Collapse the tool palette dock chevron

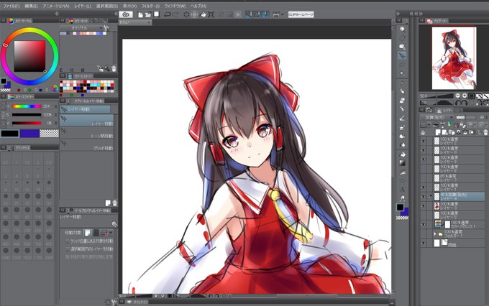click(398, 14)
